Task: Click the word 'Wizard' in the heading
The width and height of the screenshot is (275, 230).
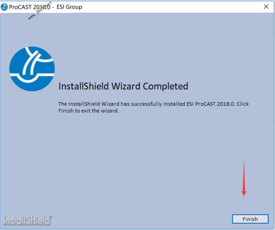Action: (126, 86)
